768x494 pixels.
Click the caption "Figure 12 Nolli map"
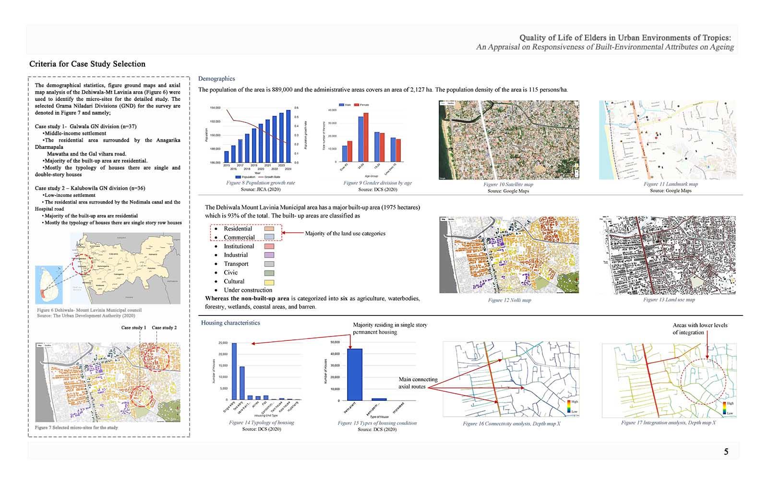pos(509,300)
